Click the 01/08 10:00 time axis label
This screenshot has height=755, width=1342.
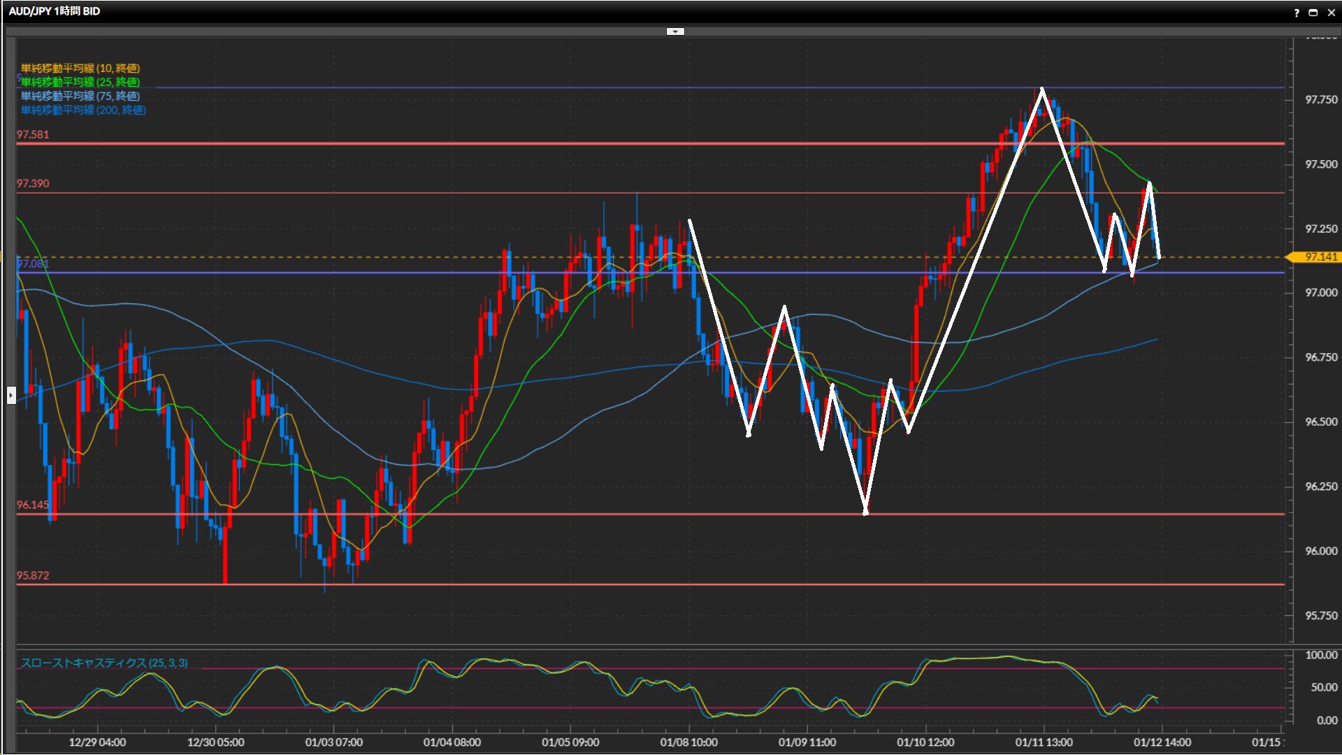click(688, 742)
